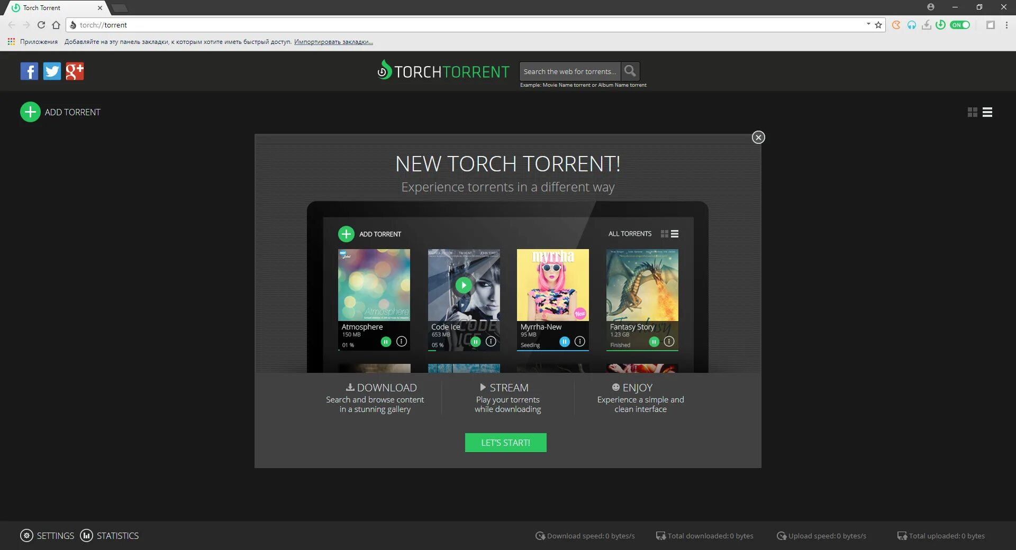Click the Atmosphere thumbnail in preview

pos(374,285)
